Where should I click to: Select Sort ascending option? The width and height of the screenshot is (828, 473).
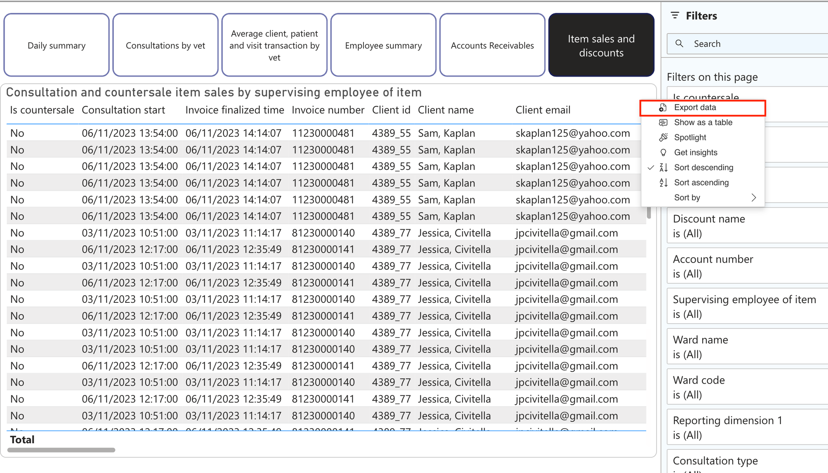pos(703,183)
